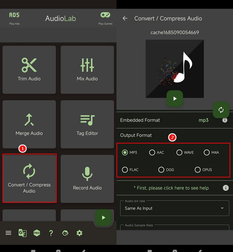This screenshot has height=252, width=233.
Task: Tap the AudioLab title
Action: [x=61, y=18]
